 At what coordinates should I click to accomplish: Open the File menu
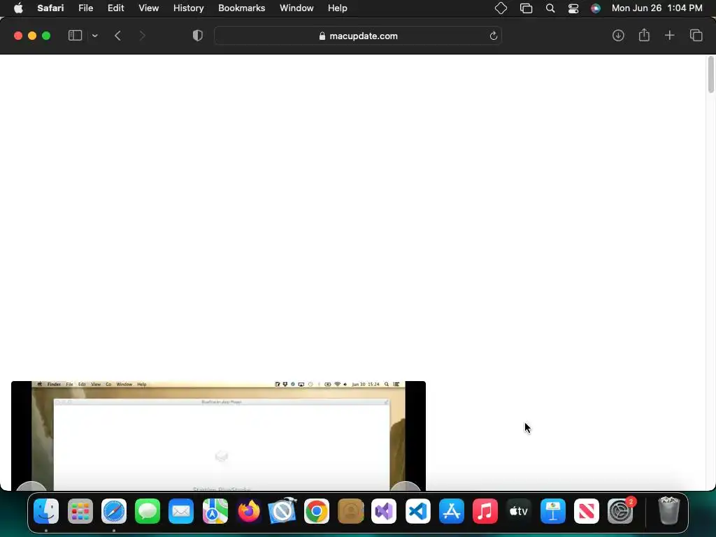(x=85, y=8)
